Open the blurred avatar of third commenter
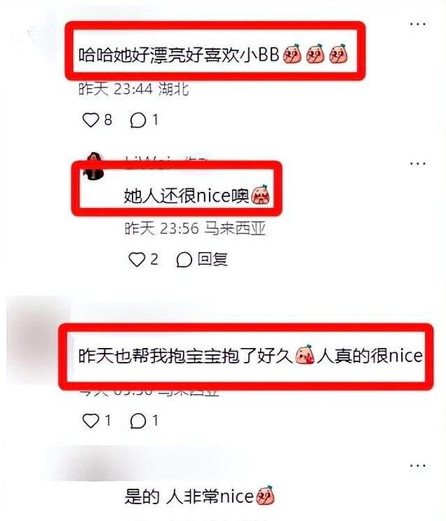 tap(39, 340)
